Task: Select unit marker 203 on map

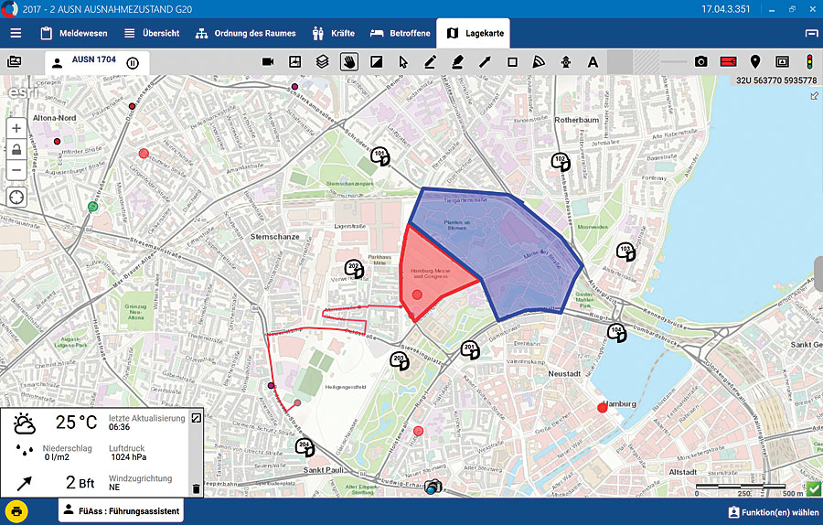Action: (x=400, y=361)
